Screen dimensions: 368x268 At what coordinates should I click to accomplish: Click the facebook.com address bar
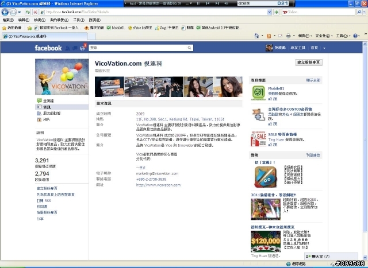click(154, 12)
